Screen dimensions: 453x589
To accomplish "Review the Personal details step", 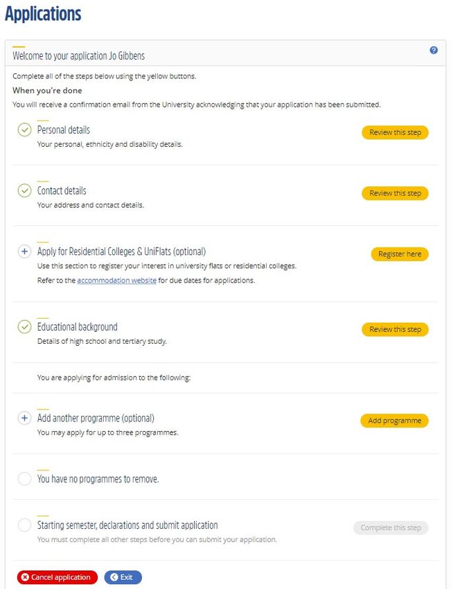I will point(395,132).
